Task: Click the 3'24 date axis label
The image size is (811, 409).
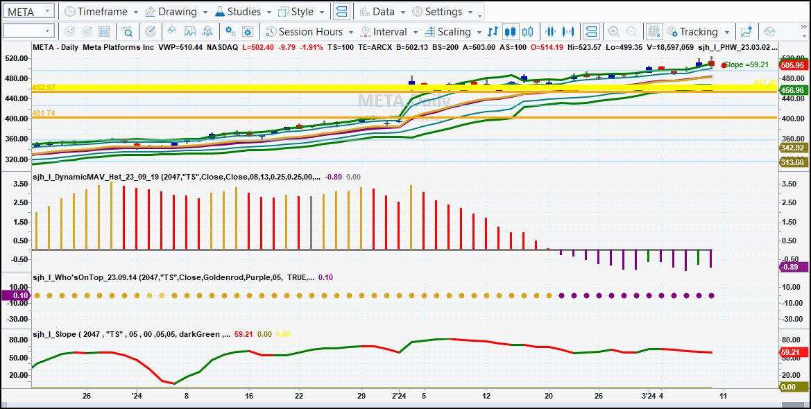Action: tap(649, 396)
